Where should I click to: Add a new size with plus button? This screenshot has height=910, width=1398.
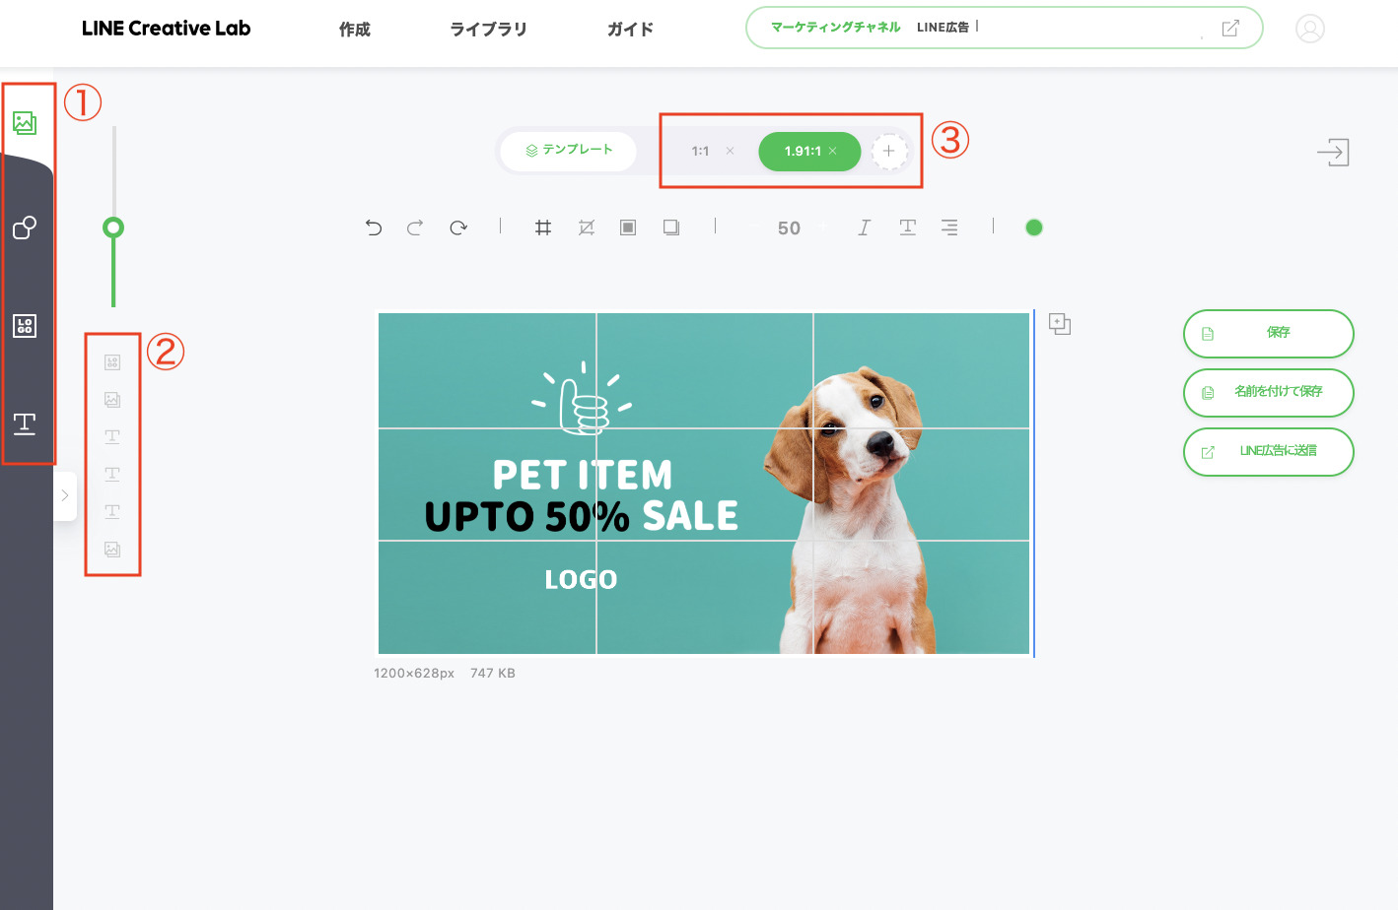pyautogui.click(x=889, y=151)
